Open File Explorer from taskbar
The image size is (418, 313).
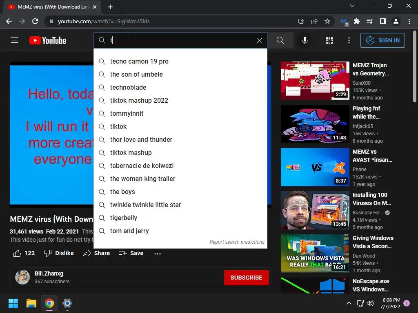click(31, 303)
